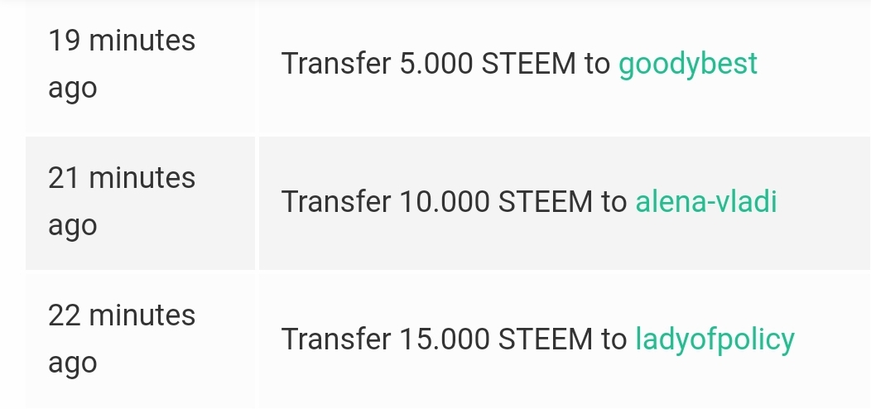The height and width of the screenshot is (409, 871).
Task: Click "ago" under 21 minutes
Action: 73,226
